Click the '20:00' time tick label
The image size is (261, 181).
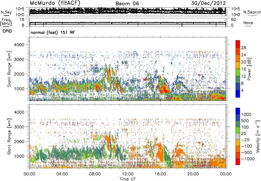coord(193,174)
